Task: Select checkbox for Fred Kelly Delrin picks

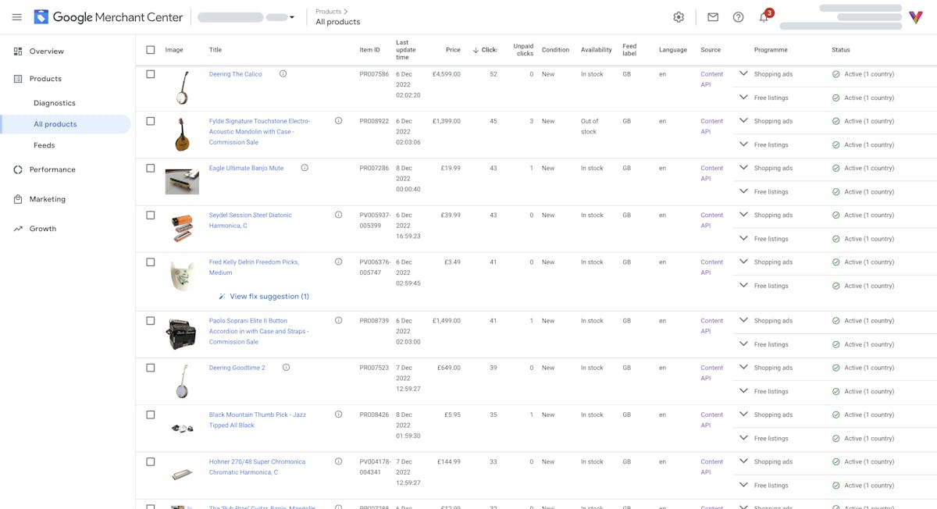Action: coord(151,262)
